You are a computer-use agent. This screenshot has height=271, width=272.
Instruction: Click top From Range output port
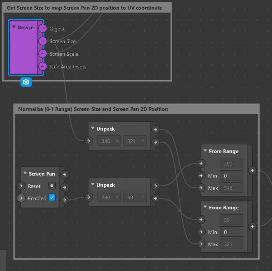[252, 170]
